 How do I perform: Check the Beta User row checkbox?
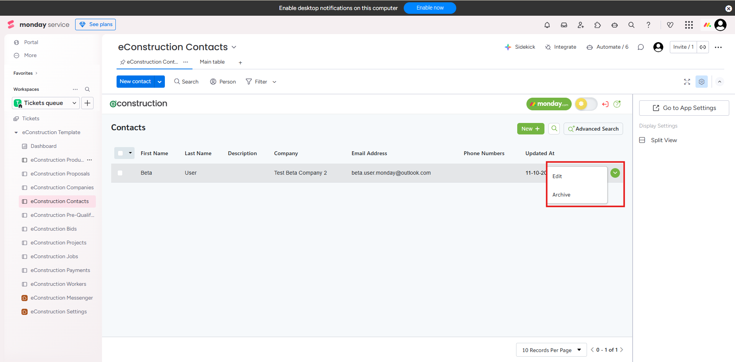pos(120,173)
